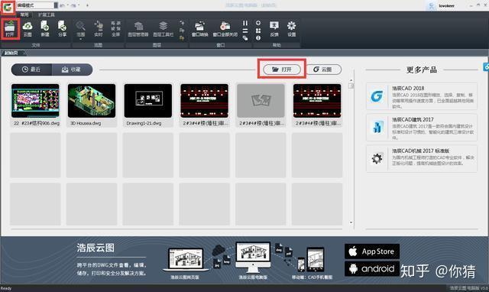Select the 扩展工具 ribbon tab

47,15
